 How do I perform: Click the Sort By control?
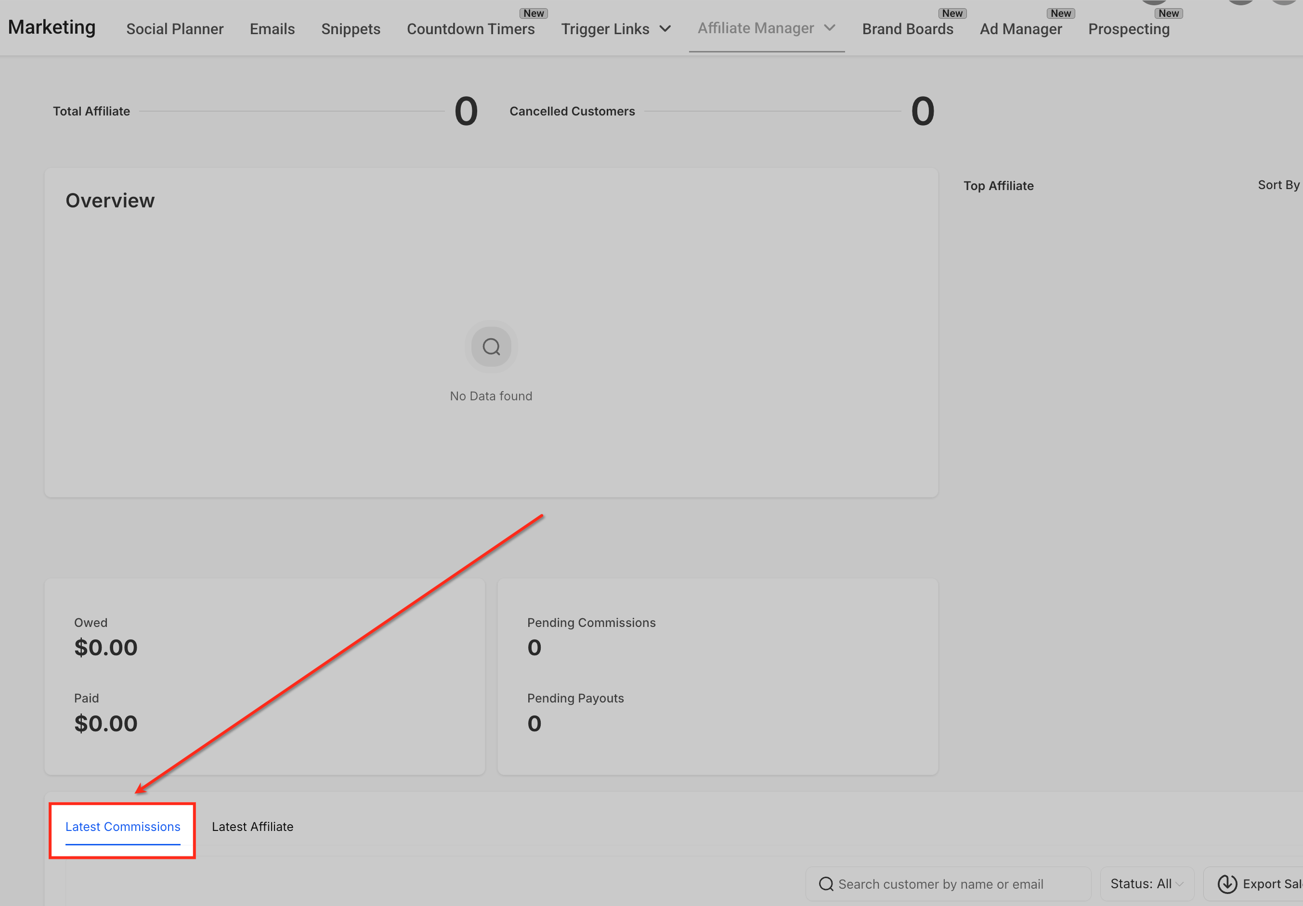pos(1278,185)
